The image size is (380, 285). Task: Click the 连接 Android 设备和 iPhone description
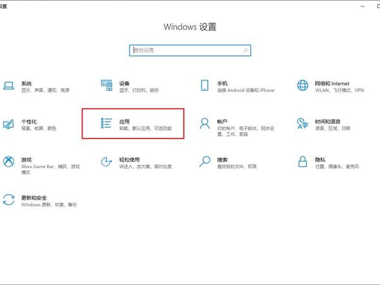[246, 90]
